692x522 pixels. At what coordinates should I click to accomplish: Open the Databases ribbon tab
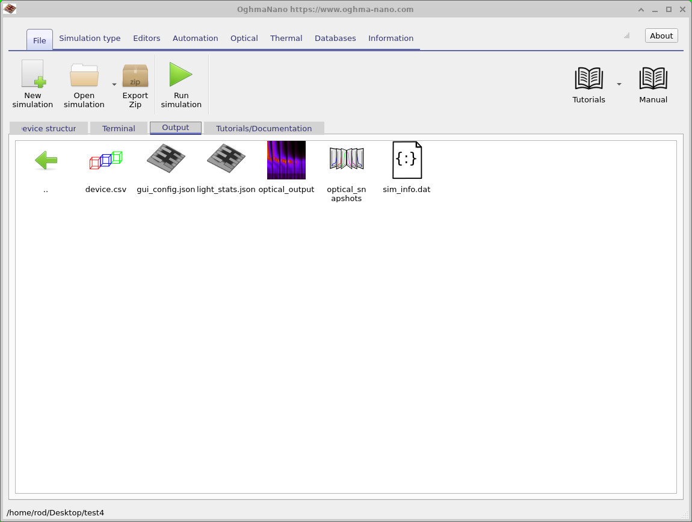(335, 39)
